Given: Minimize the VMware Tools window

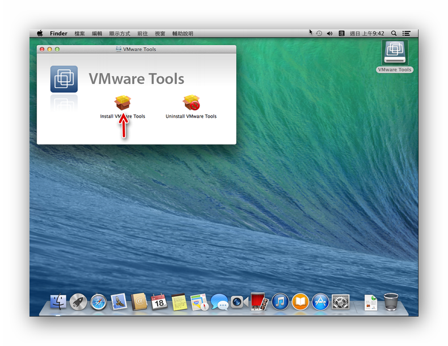Looking at the screenshot, I should (49, 49).
